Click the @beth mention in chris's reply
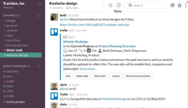Screen dimensions: 188x108 (64, 89)
